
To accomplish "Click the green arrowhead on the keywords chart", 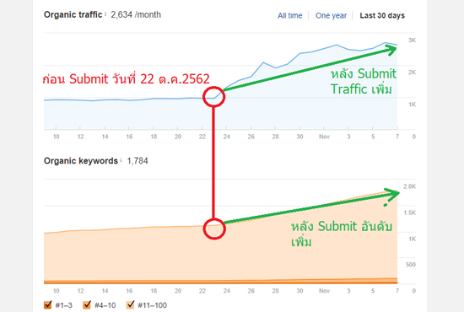I will [x=393, y=194].
